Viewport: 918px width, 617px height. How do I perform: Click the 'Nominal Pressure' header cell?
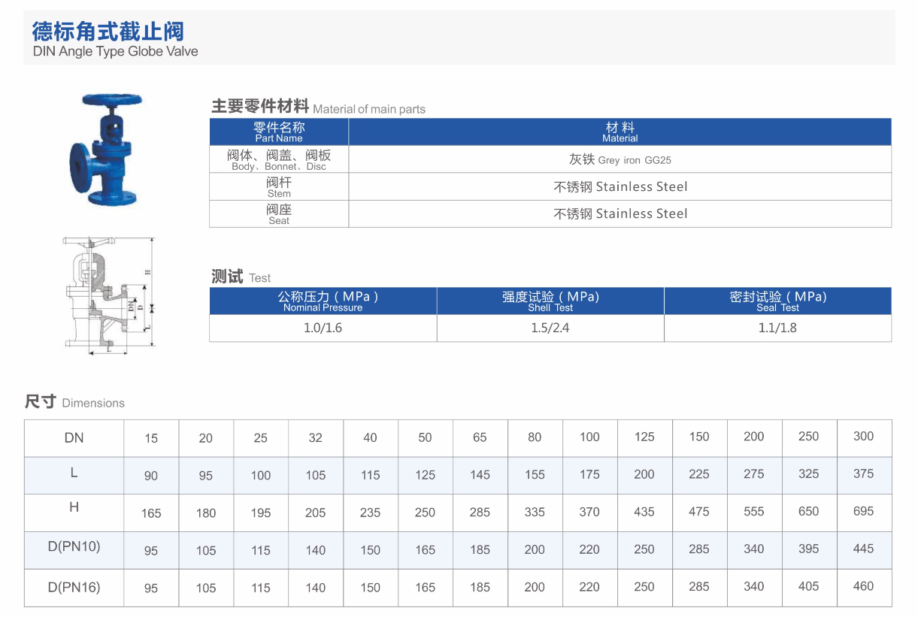pyautogui.click(x=323, y=301)
